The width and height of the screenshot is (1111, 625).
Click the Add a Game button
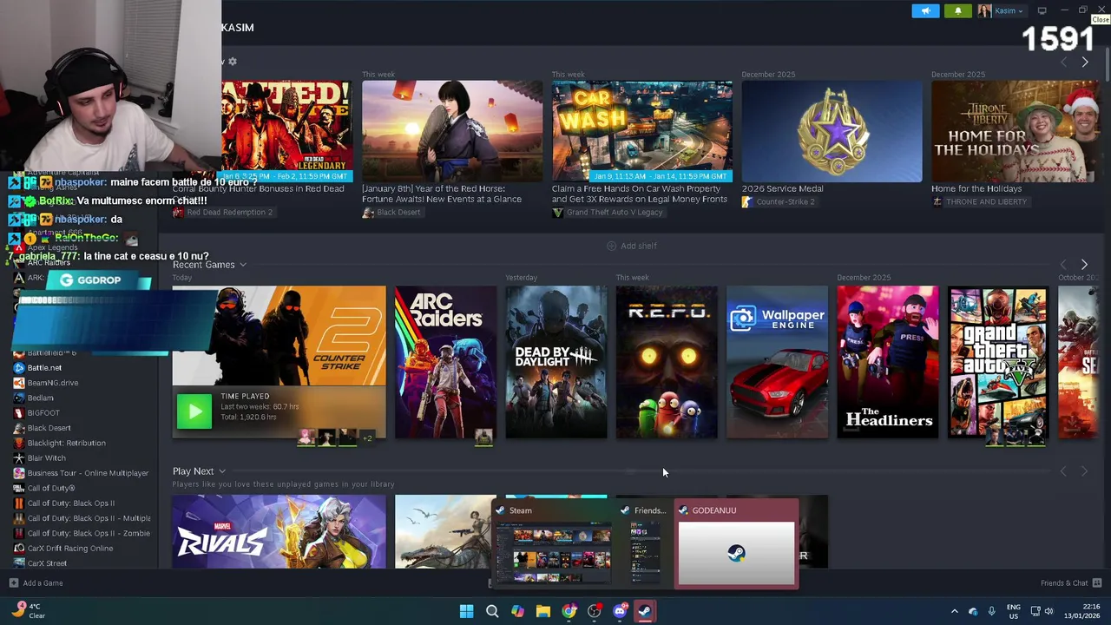click(36, 583)
